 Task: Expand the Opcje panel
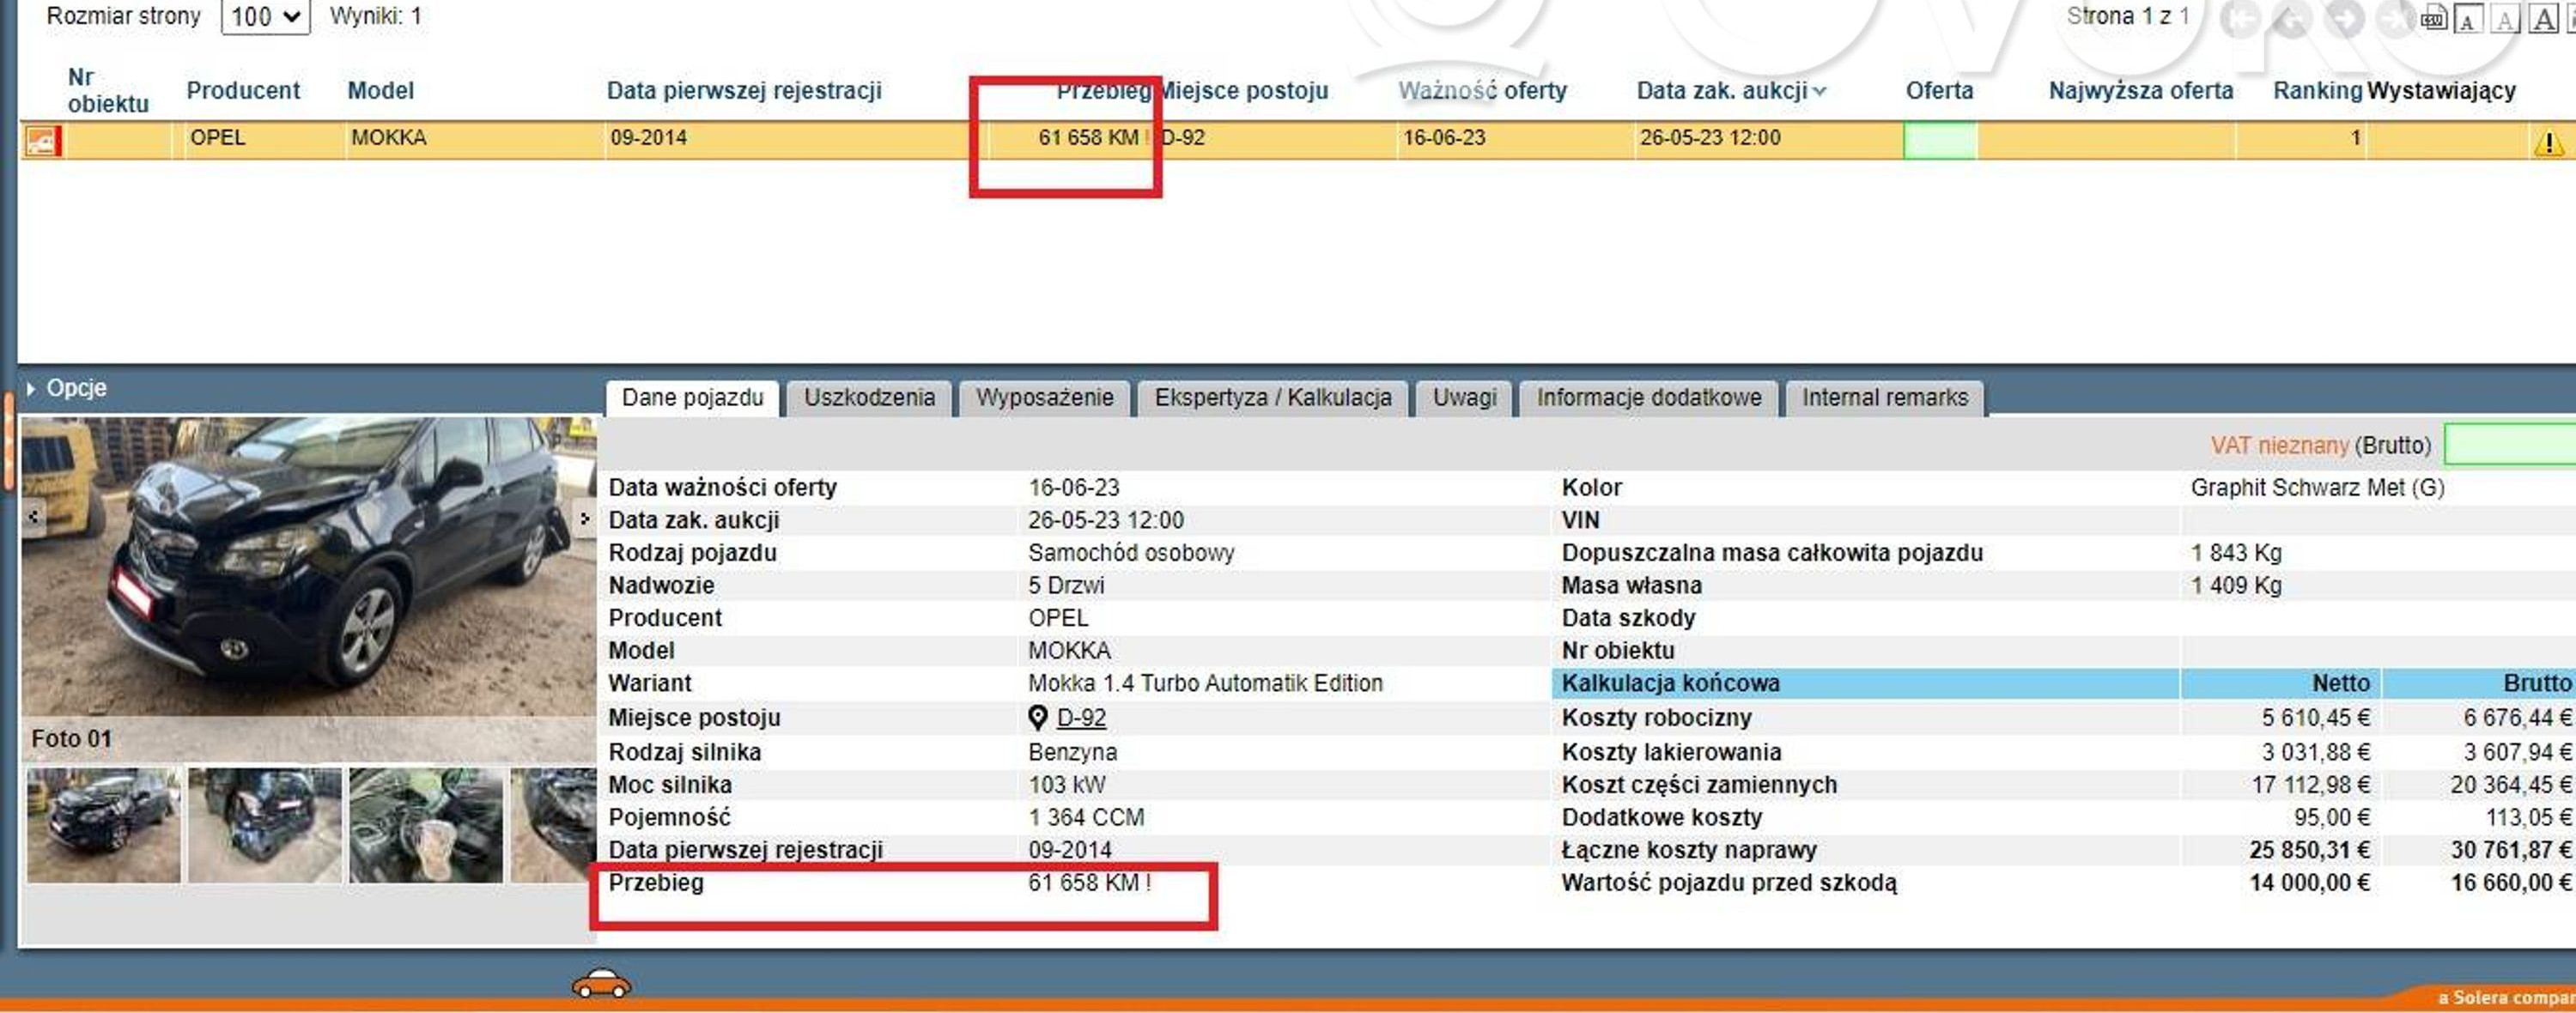[67, 388]
